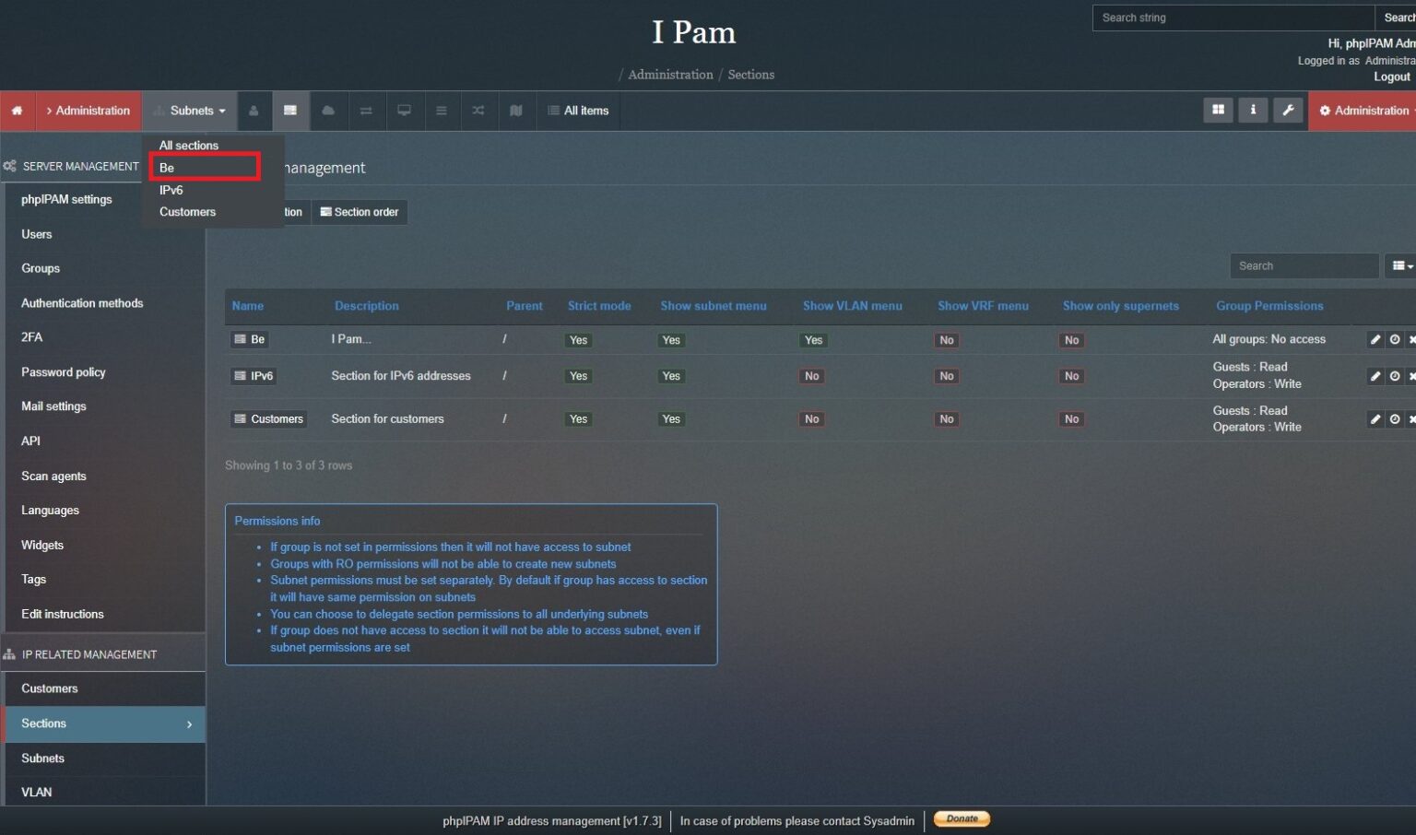1416x835 pixels.
Task: Click the cloud icon in the toolbar
Action: click(328, 111)
